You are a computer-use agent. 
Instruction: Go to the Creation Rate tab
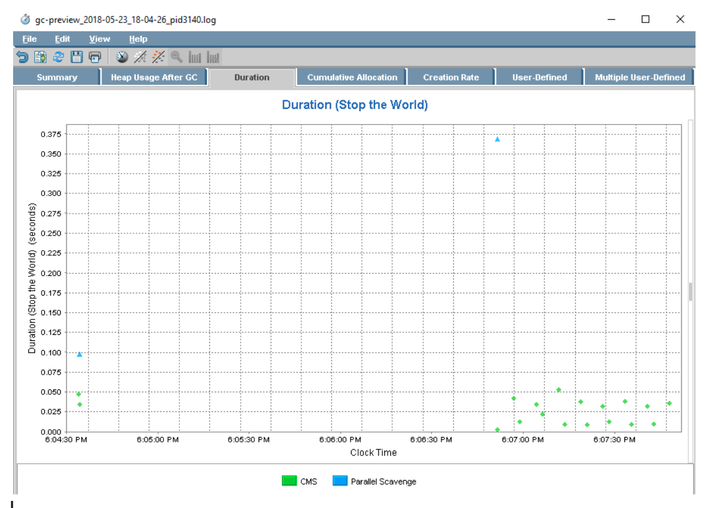(451, 77)
